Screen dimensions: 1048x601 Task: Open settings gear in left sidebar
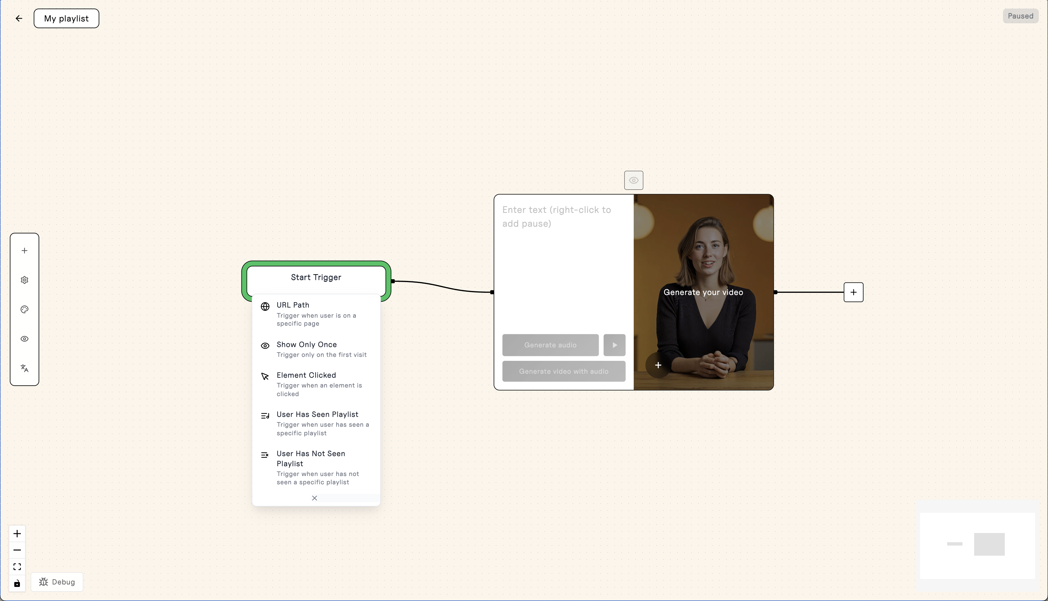(25, 280)
